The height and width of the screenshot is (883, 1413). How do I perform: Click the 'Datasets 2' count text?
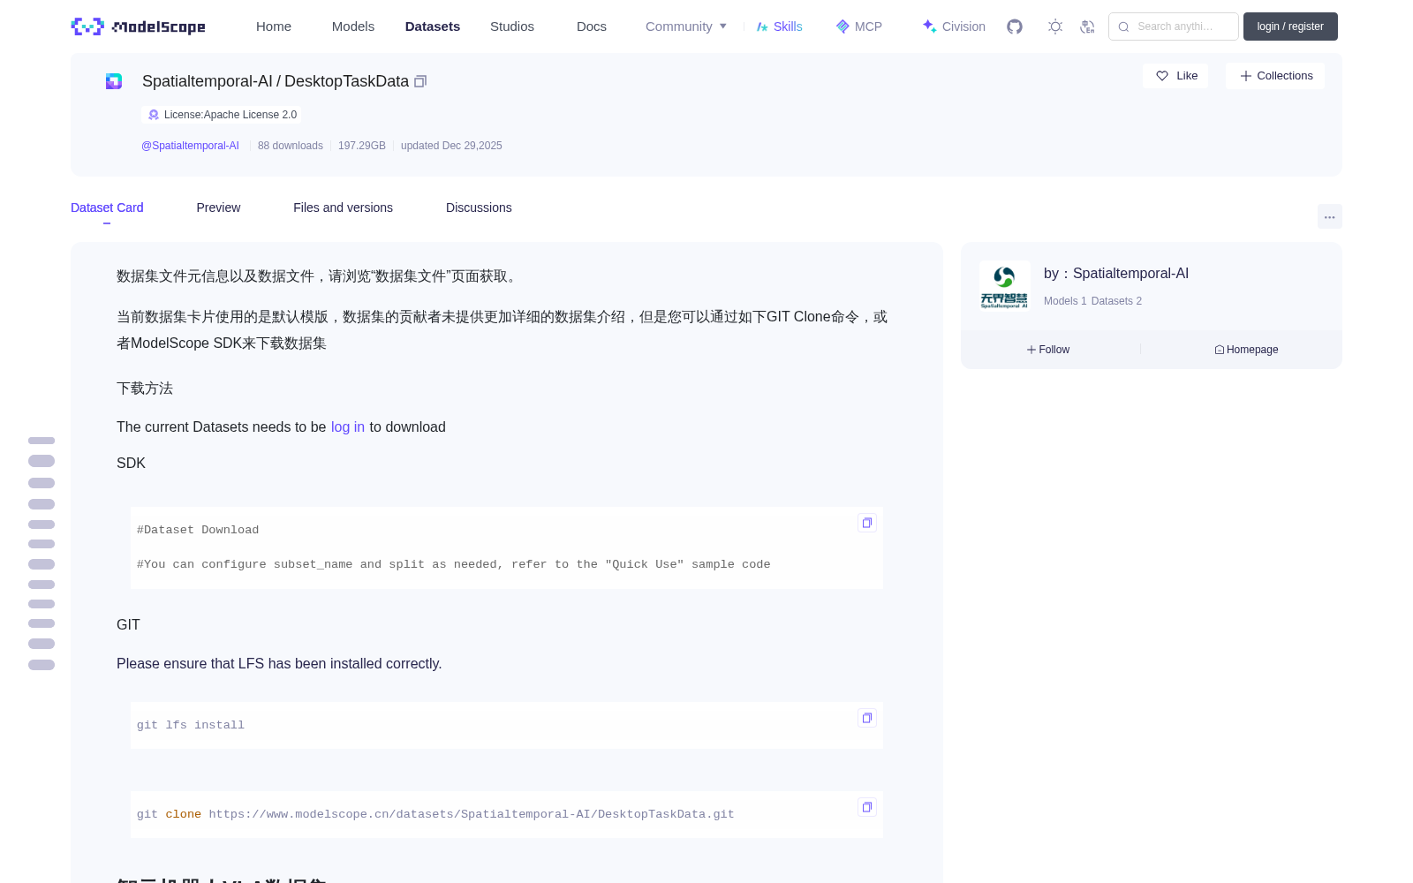click(x=1117, y=301)
